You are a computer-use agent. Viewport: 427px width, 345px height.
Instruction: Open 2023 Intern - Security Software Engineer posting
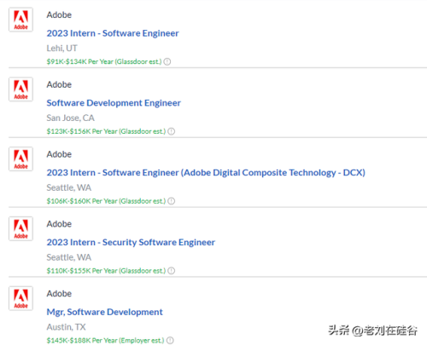tap(131, 242)
